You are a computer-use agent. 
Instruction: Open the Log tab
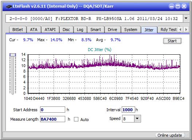point(80,30)
